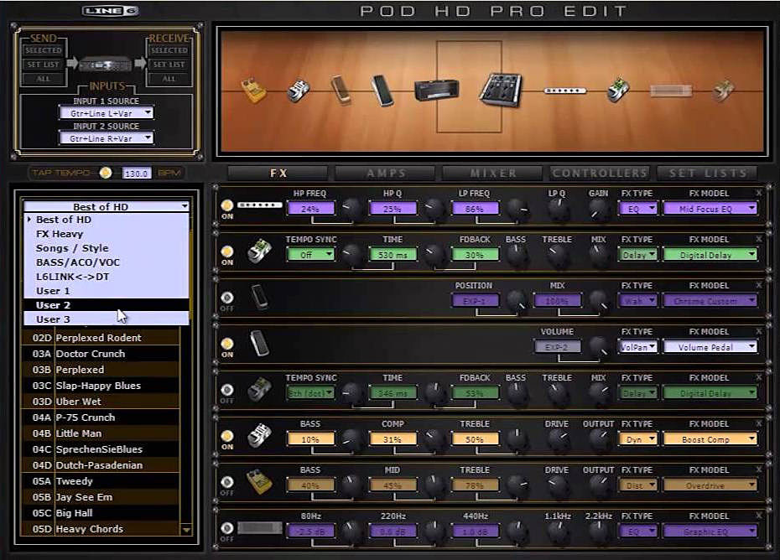Click the compressor pedal icon in Boost Comp row
780x560 pixels.
pos(259,436)
